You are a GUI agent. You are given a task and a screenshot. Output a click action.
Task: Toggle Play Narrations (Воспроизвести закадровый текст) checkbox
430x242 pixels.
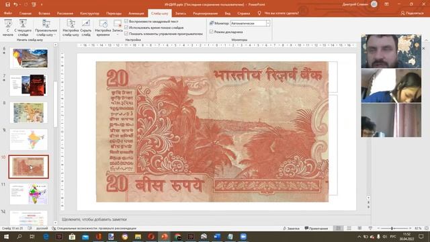click(x=126, y=21)
